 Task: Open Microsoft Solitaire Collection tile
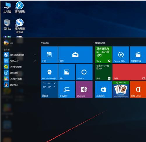pyautogui.click(x=121, y=90)
